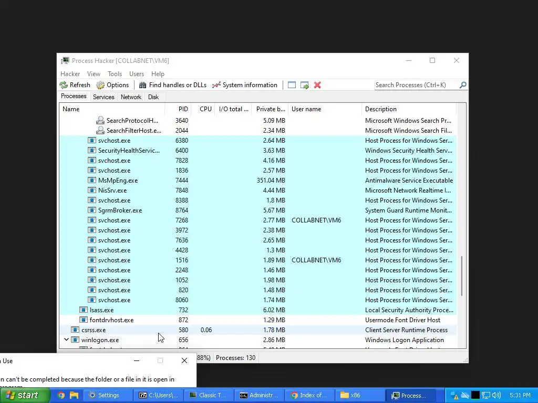Open the Options toolbar button
The width and height of the screenshot is (538, 403).
click(x=112, y=85)
